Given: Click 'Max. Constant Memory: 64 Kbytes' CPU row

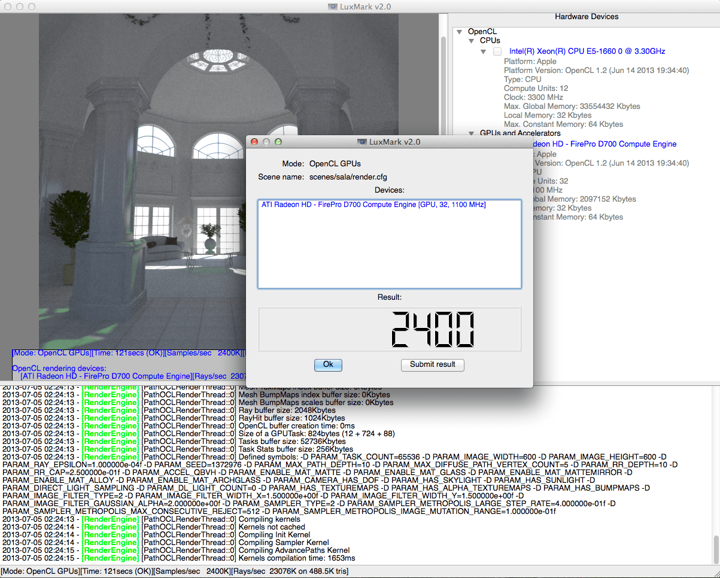Looking at the screenshot, I should pos(564,124).
